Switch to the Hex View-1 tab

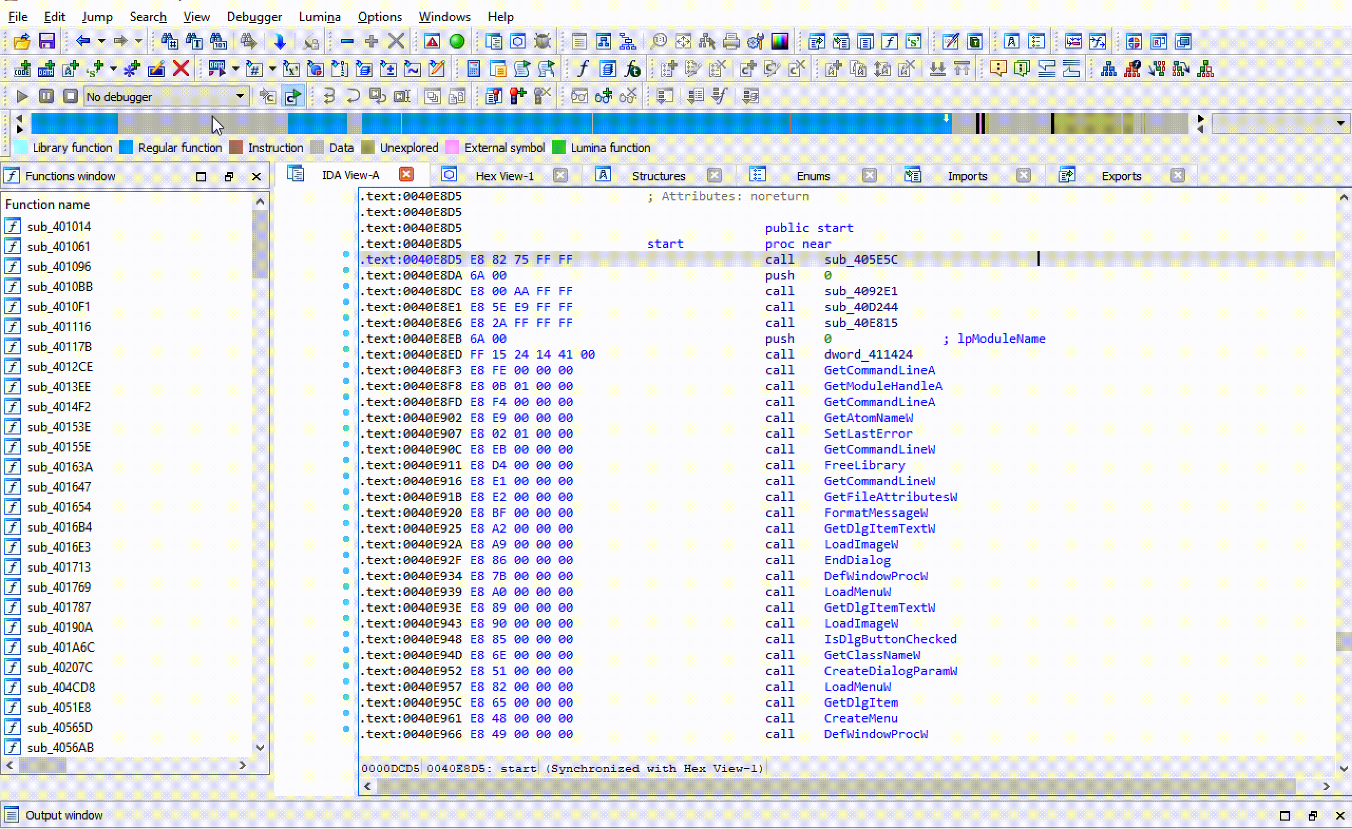pos(504,176)
